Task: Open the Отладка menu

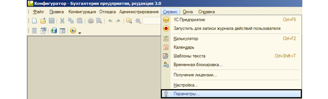Action: [x=108, y=12]
